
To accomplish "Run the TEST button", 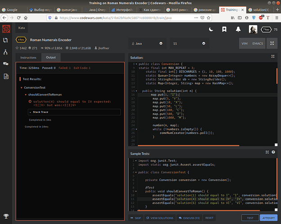I will click(x=250, y=218).
